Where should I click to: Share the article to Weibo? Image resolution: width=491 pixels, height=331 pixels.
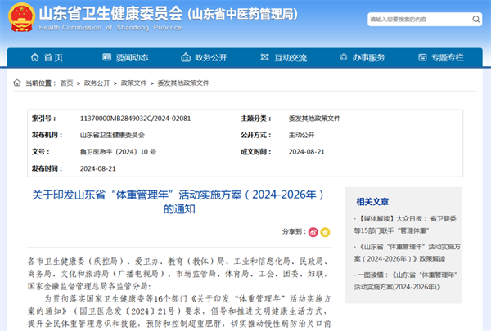[312, 232]
